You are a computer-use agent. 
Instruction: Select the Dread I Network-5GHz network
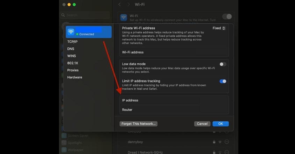coord(145,152)
